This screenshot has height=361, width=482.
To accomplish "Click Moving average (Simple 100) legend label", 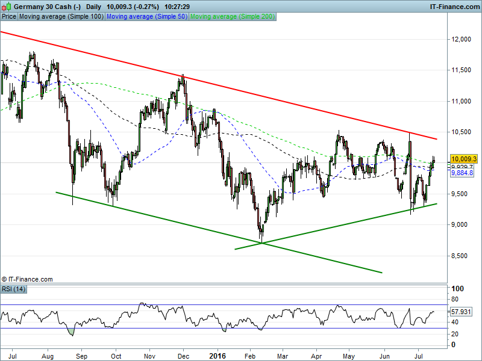I will tap(61, 17).
